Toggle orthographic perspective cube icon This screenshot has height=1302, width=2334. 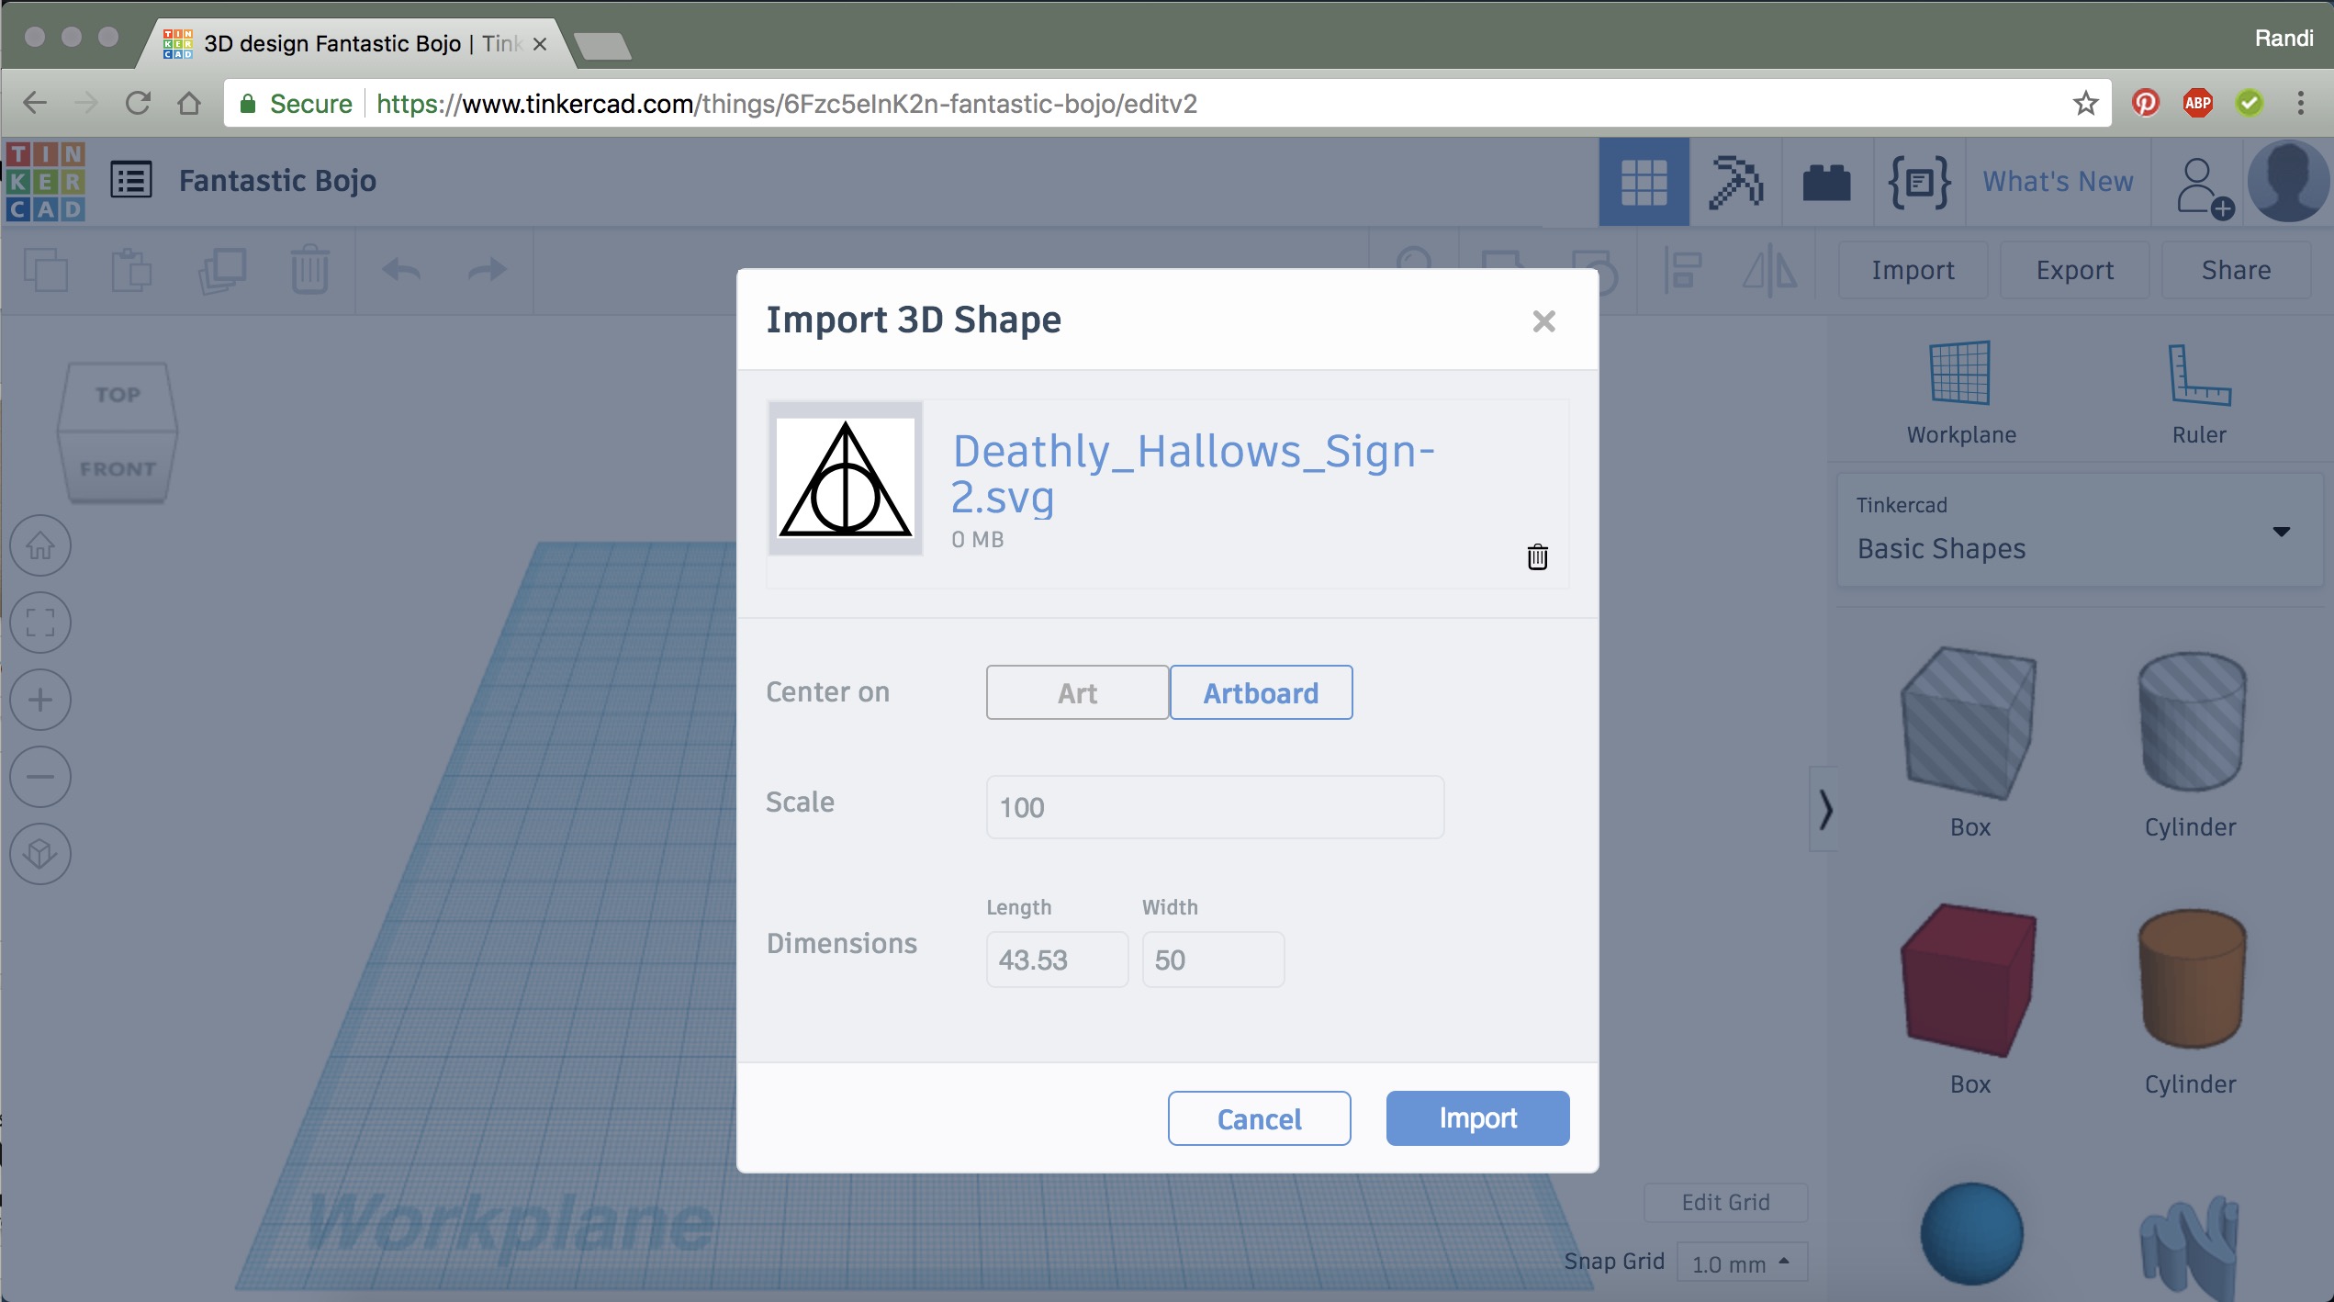tap(40, 854)
